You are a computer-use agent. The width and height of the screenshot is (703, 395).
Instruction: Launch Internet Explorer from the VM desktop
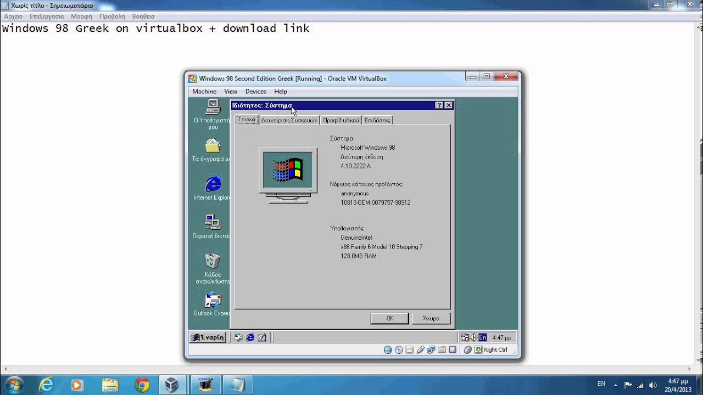213,184
